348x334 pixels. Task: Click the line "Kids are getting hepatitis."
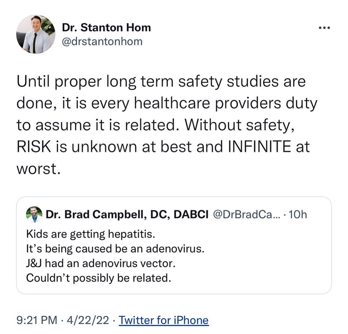click(x=91, y=234)
